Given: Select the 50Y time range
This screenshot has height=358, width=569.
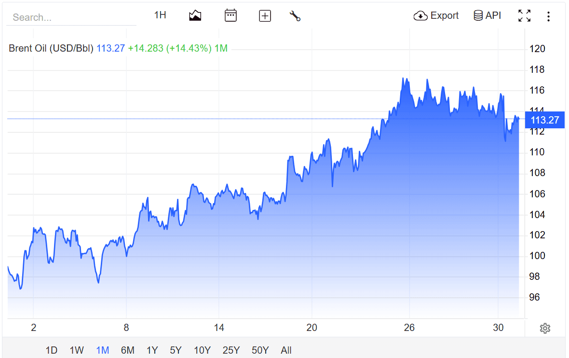Looking at the screenshot, I should tap(260, 350).
